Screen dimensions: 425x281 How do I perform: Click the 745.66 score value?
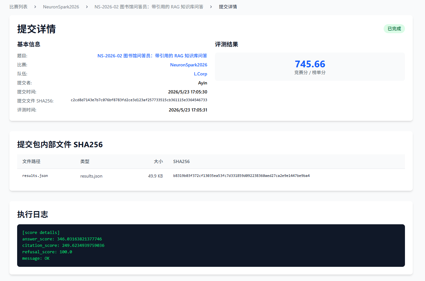point(310,64)
